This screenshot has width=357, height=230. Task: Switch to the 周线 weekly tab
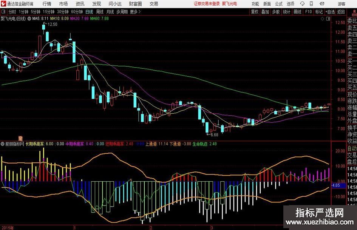coord(100,12)
